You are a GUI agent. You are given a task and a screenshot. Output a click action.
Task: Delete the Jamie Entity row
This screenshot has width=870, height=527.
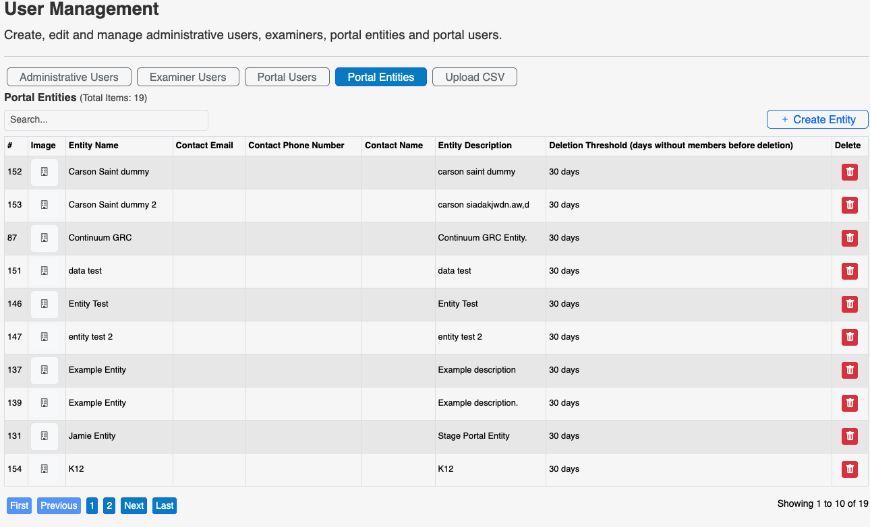point(850,436)
